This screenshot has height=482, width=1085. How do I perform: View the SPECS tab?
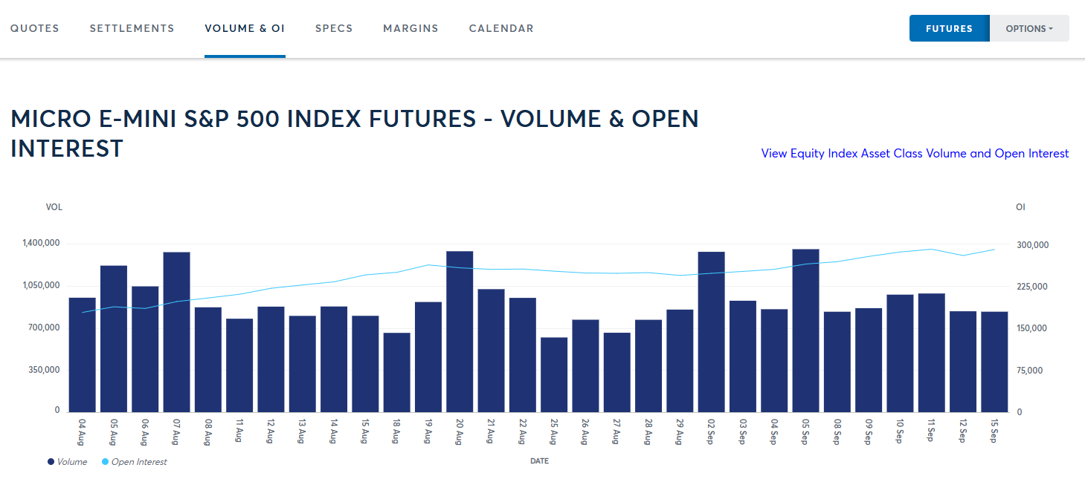(x=333, y=28)
